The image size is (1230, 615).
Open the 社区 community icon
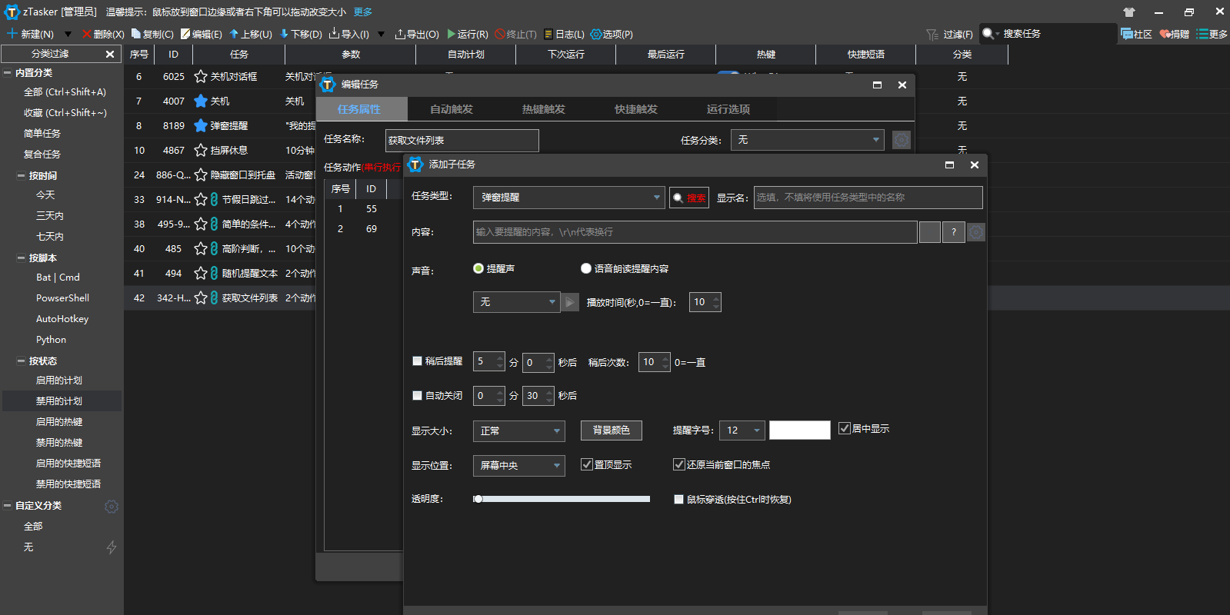click(1127, 34)
